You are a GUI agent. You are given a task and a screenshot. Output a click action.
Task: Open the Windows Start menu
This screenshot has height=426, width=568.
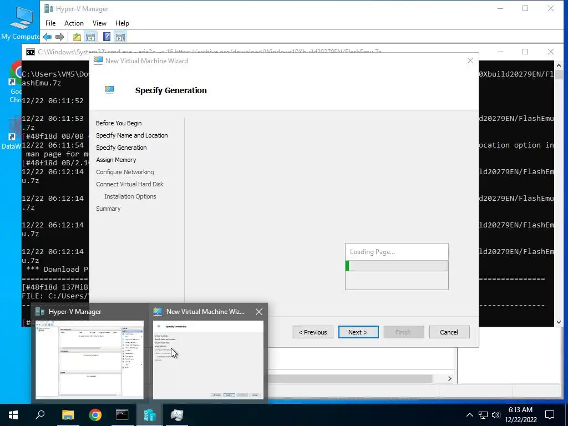click(13, 415)
